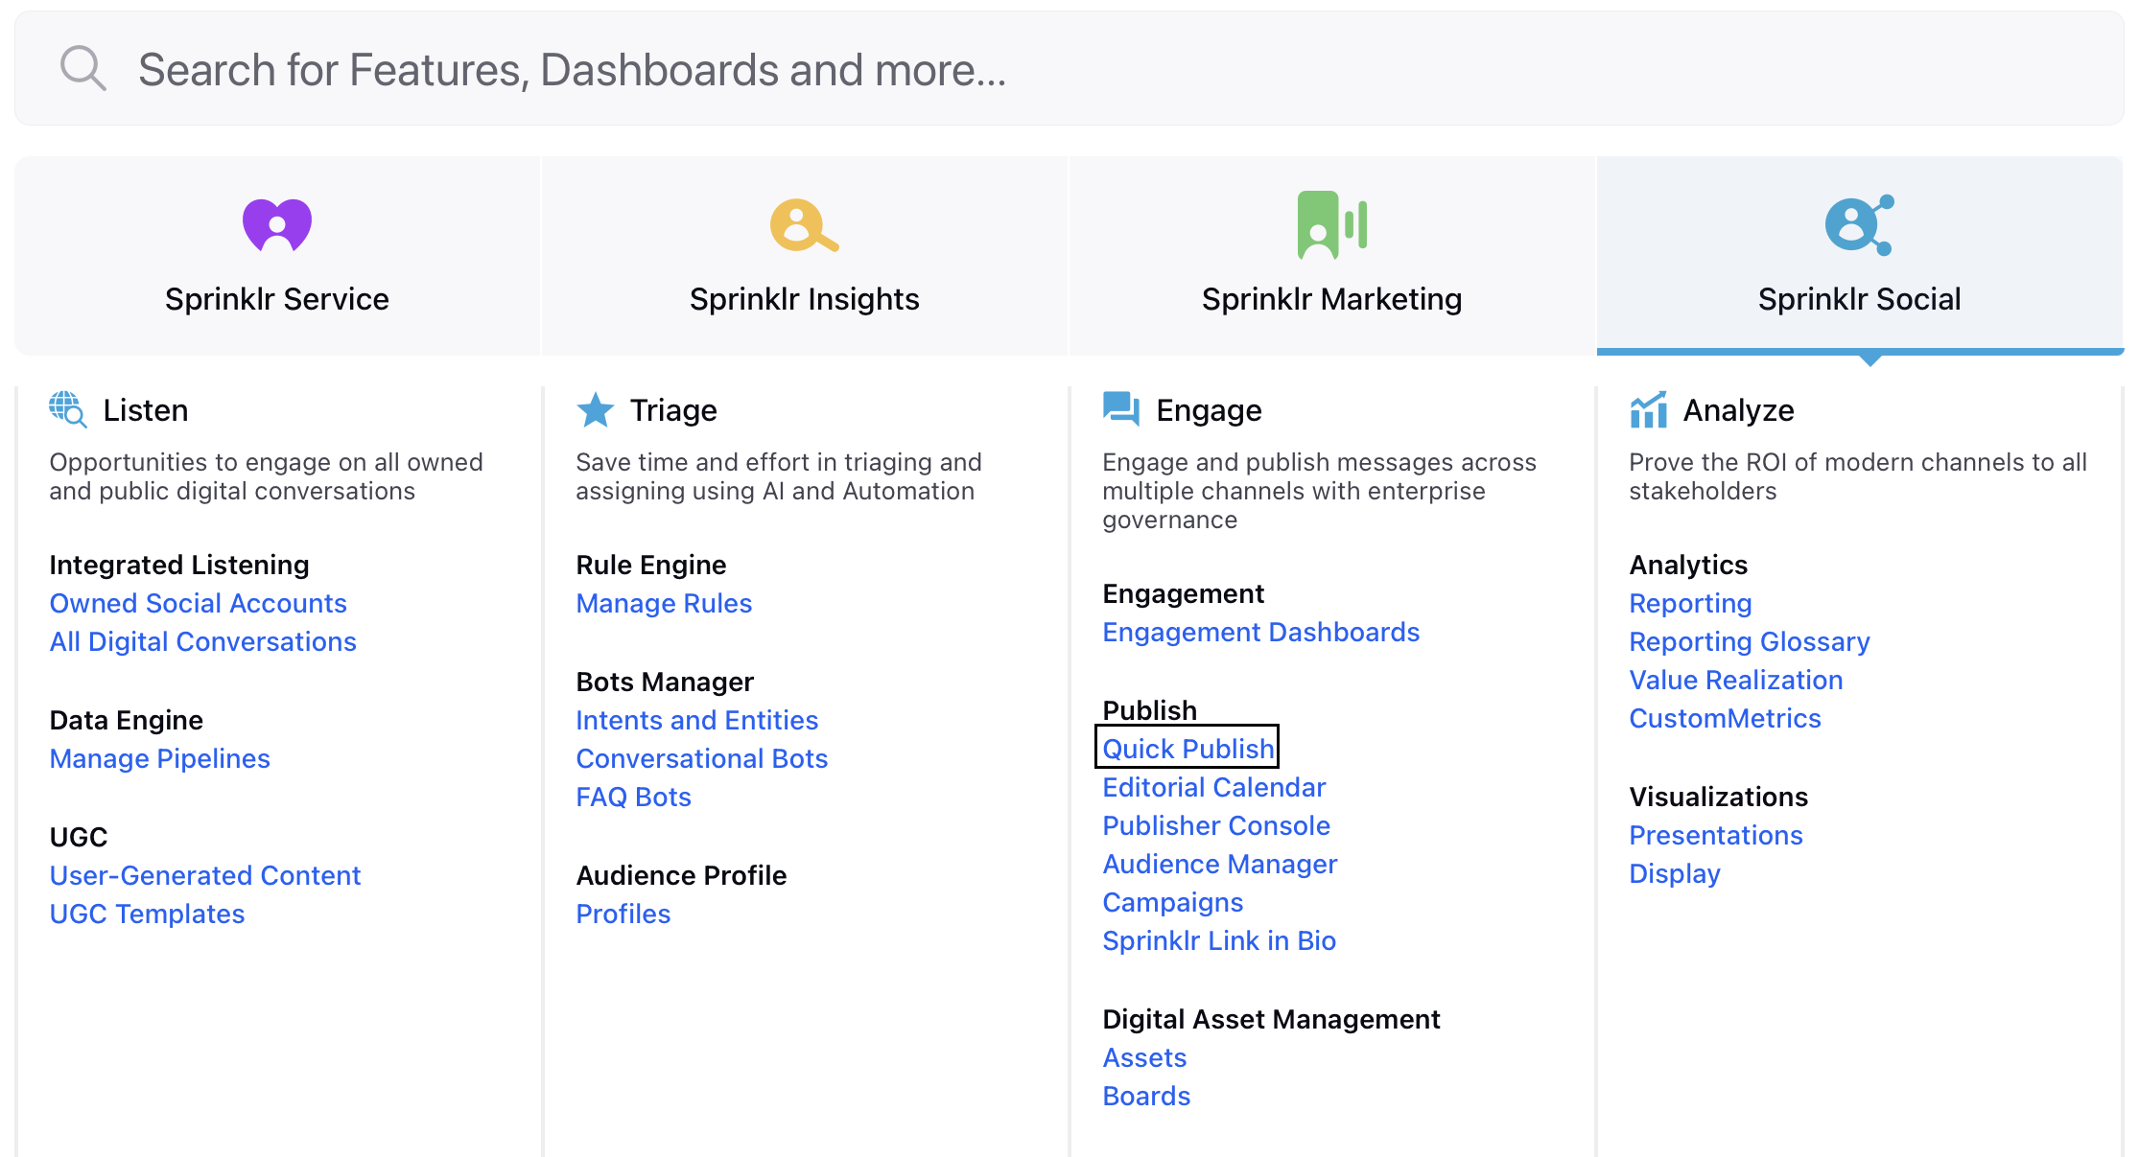Viewport: 2140px width, 1157px height.
Task: Click the search magnifier icon
Action: click(82, 69)
